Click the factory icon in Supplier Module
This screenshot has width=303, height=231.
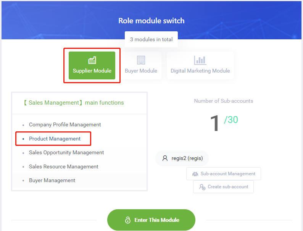coord(92,60)
